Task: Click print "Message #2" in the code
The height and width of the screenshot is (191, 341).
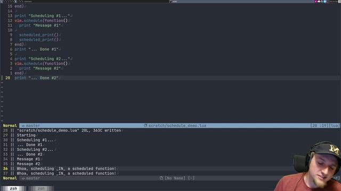Action: click(40, 68)
